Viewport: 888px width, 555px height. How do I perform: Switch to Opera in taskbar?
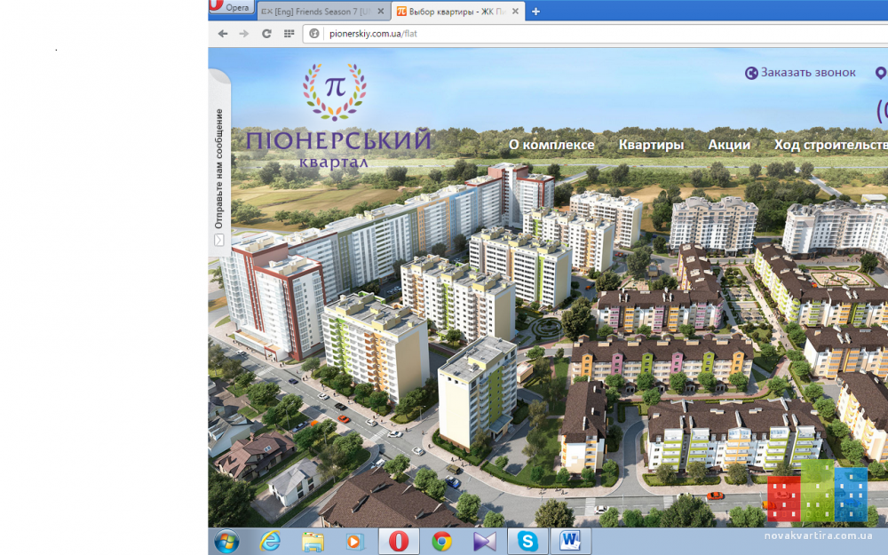399,542
